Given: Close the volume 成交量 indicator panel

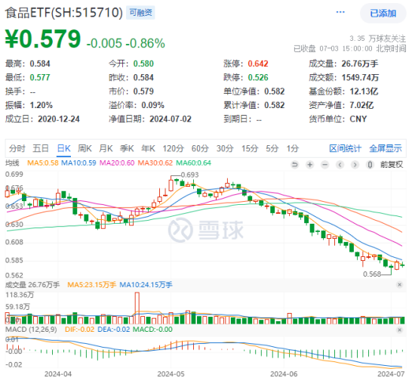Looking at the screenshot, I should pyautogui.click(x=399, y=284).
